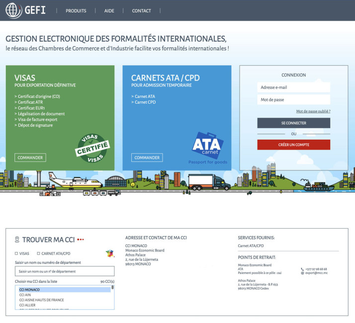The image size is (355, 323).
Task: Focus the Adresse e-mail field
Action: coord(294,87)
